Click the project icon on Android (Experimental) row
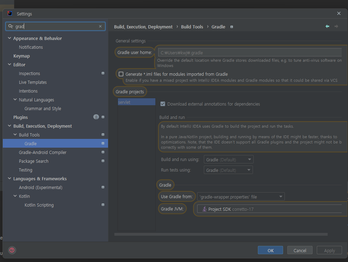The image size is (348, 262). (x=103, y=187)
